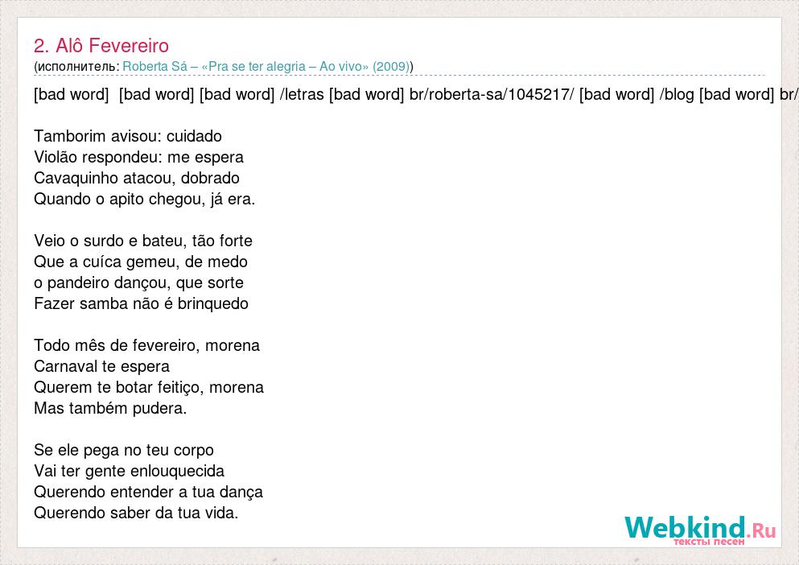Viewport: 799px width, 565px height.
Task: Click lyric 'Se ele pega no teu corpo'
Action: [124, 450]
